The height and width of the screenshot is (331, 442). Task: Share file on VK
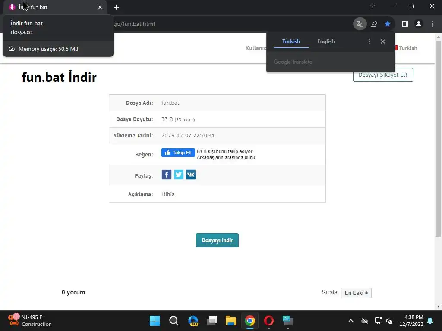click(x=190, y=175)
